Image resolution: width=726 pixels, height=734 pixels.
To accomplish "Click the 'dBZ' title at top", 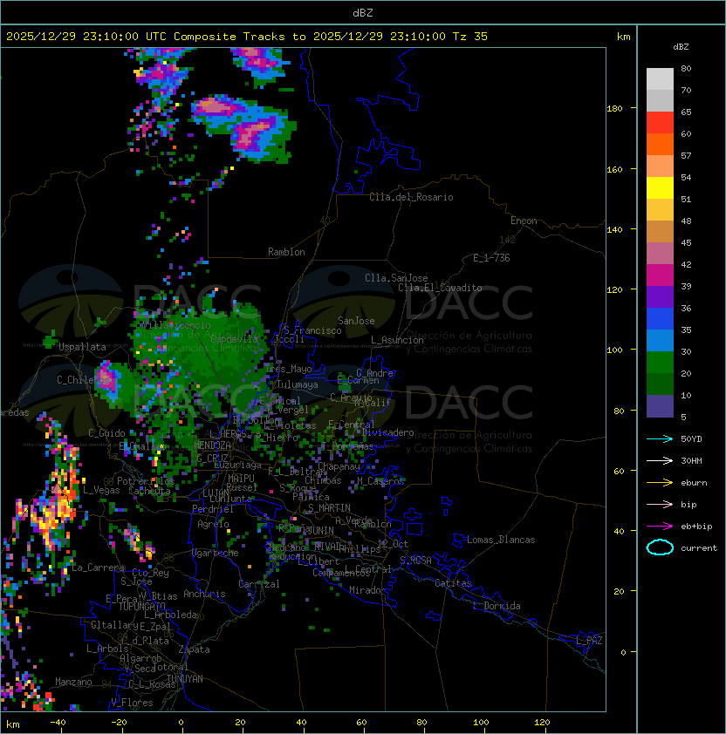I will 363,12.
